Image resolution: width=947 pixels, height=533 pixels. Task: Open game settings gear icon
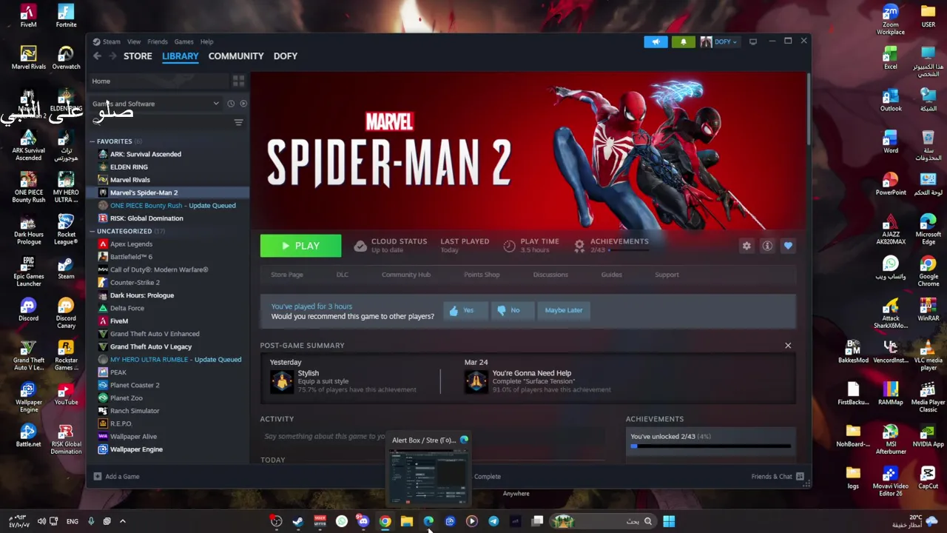[x=747, y=246]
